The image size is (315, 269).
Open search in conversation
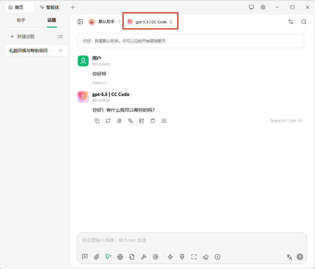(x=304, y=22)
